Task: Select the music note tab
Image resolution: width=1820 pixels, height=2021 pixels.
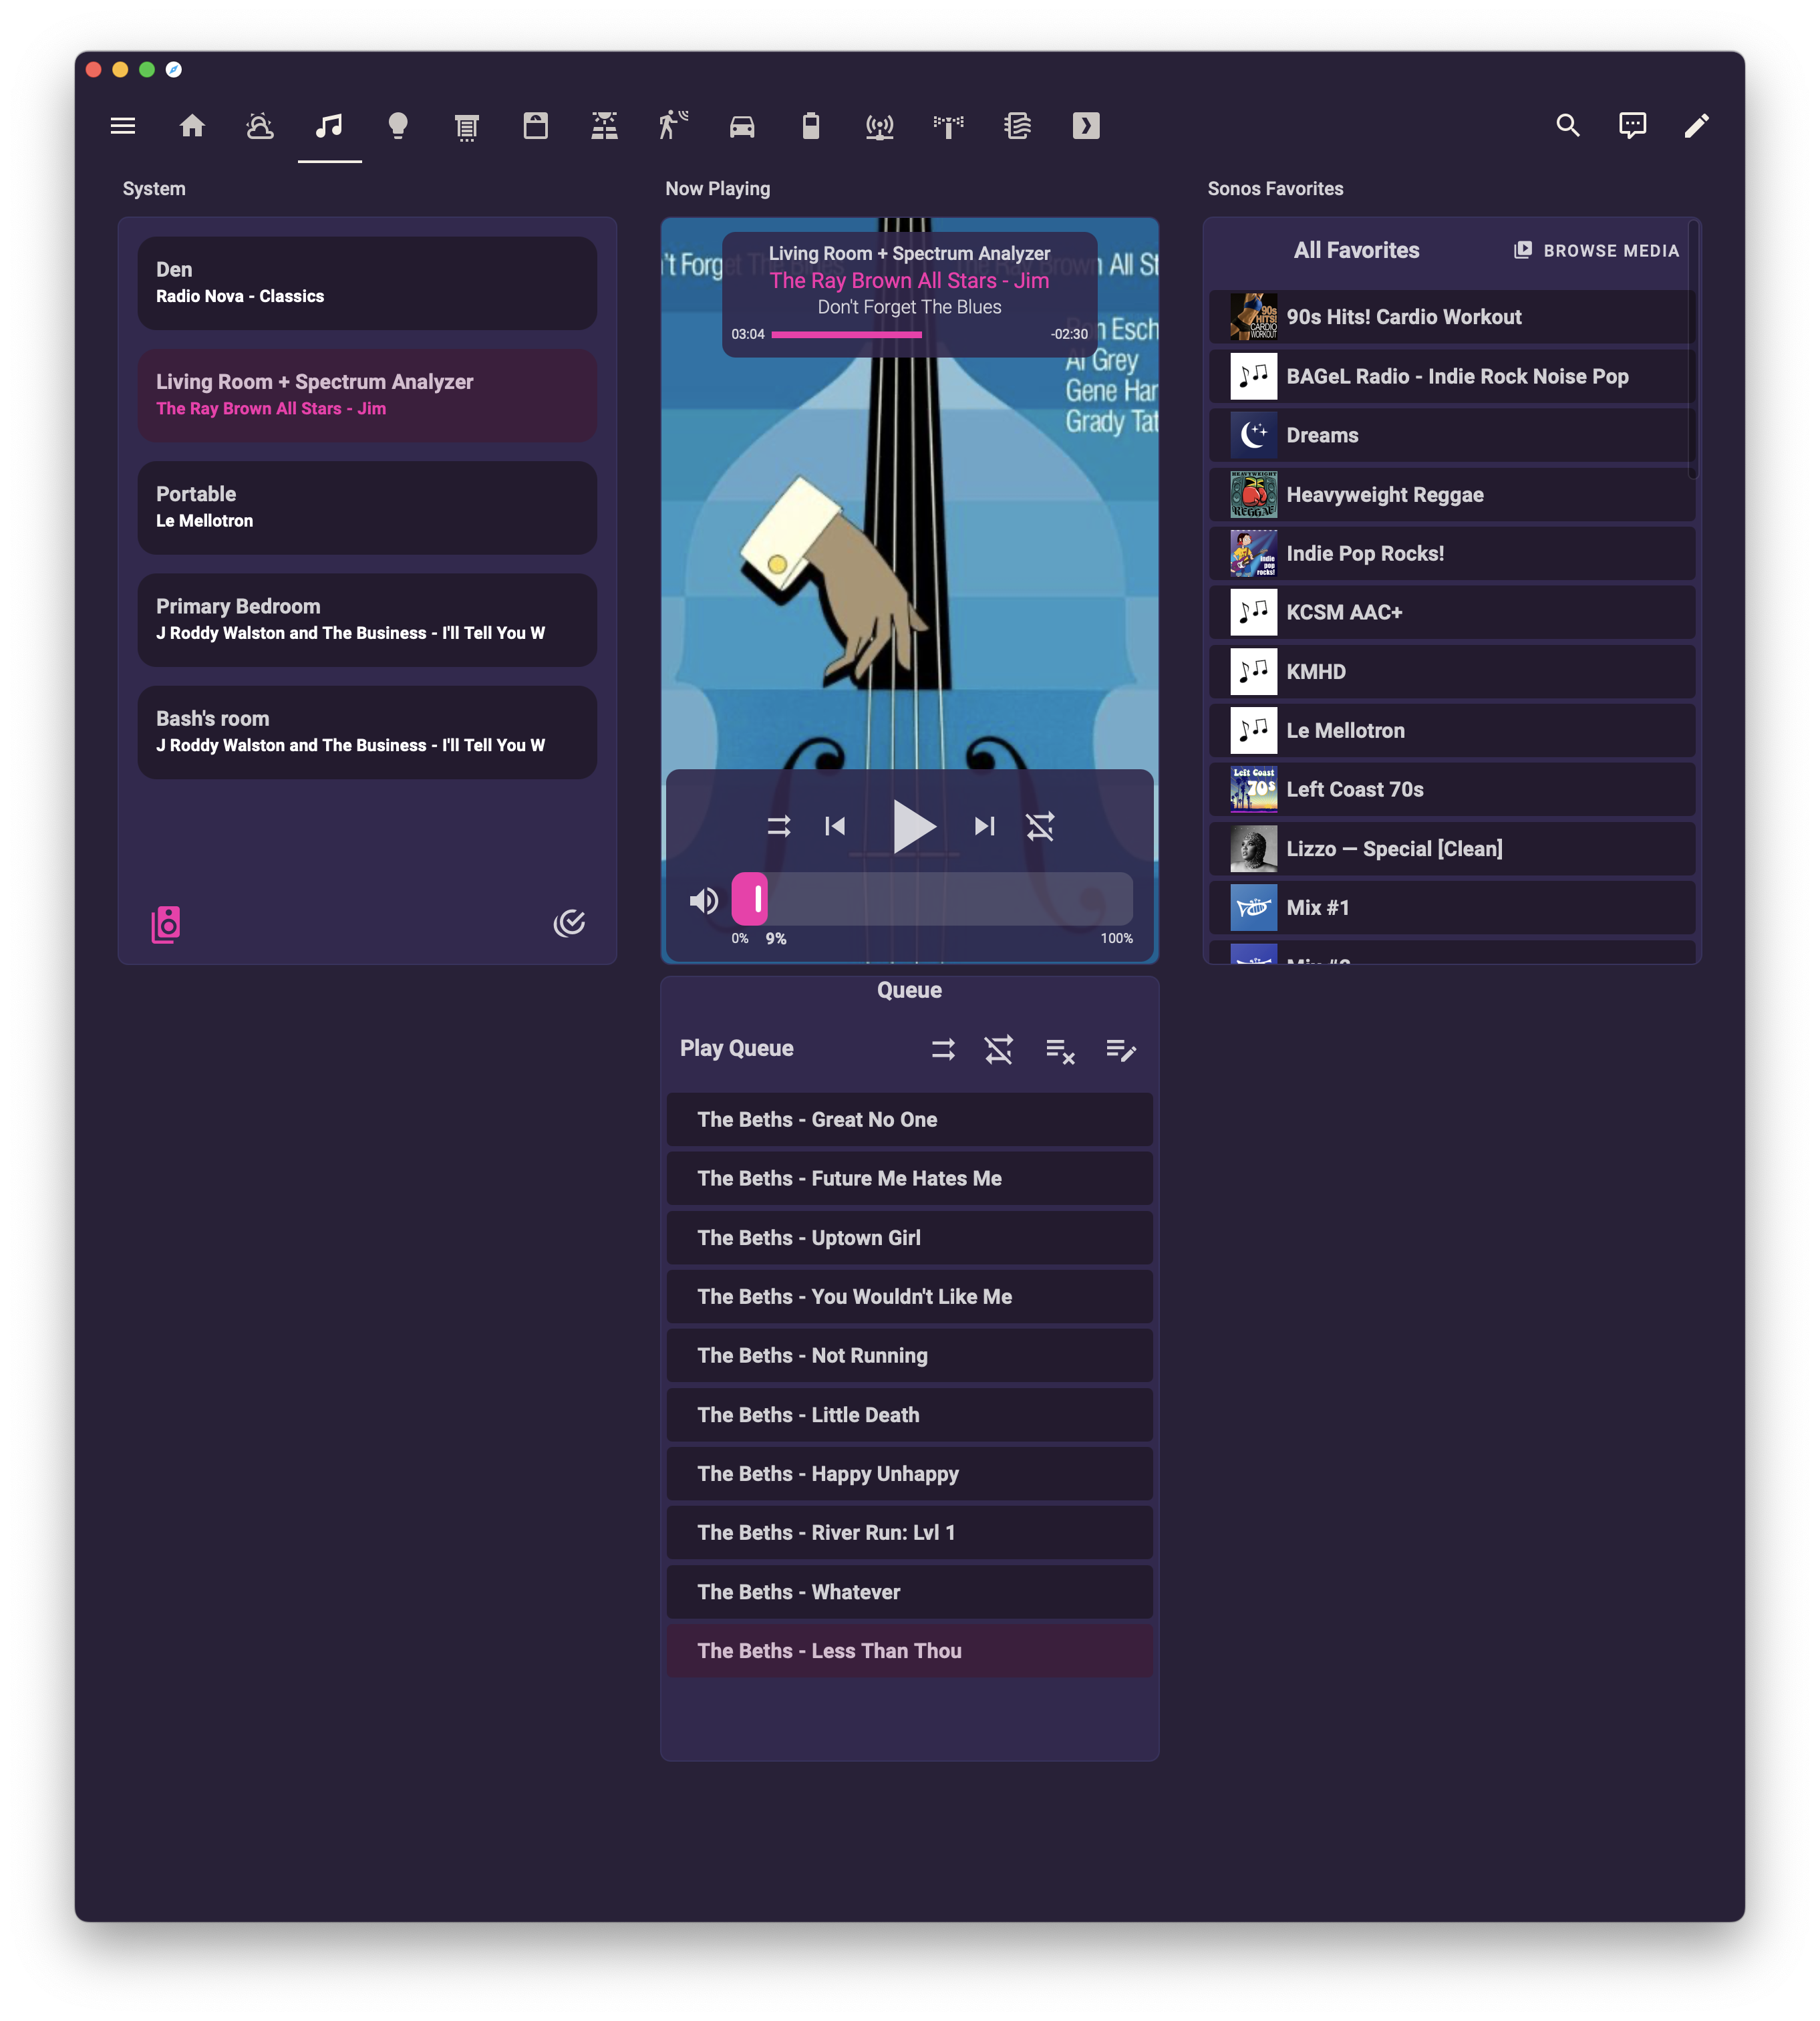Action: (329, 126)
